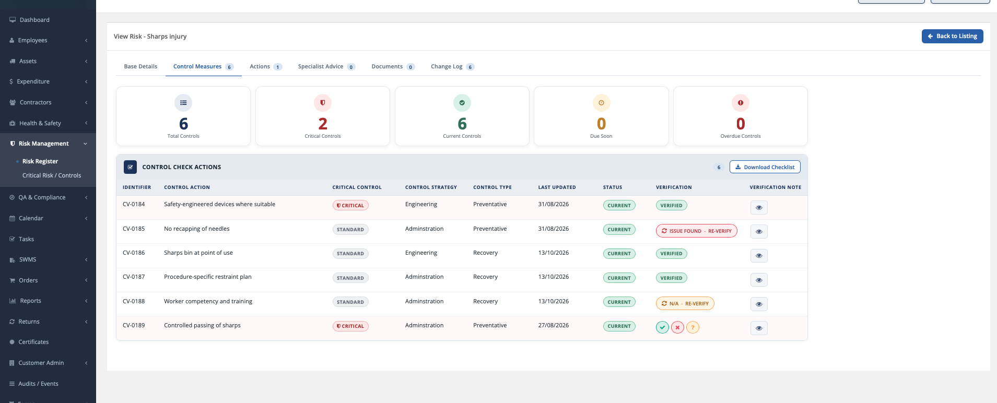Click the Overdue Controls alert icon
This screenshot has height=403, width=997.
click(741, 103)
